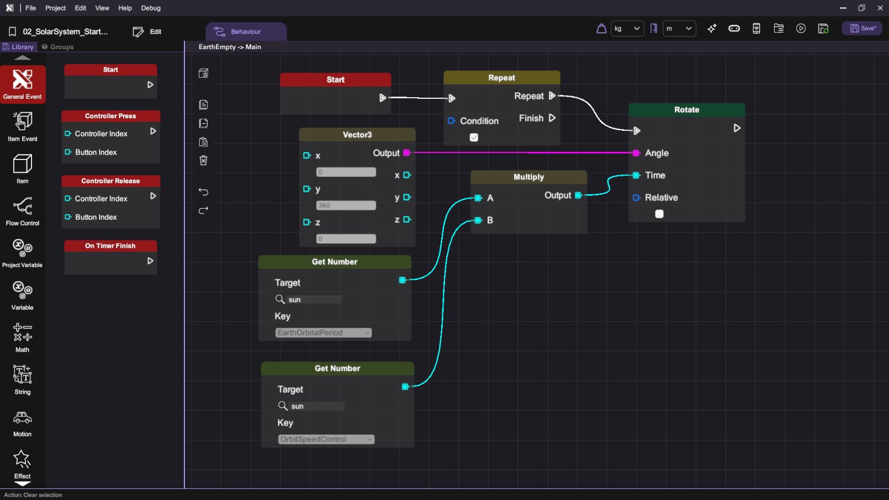Uncheck the Repeat node Condition checkbox
The height and width of the screenshot is (500, 889).
coord(474,137)
